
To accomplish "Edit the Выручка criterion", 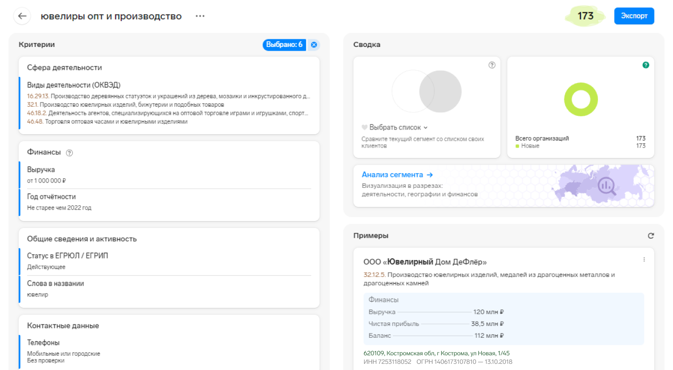I will pos(165,175).
